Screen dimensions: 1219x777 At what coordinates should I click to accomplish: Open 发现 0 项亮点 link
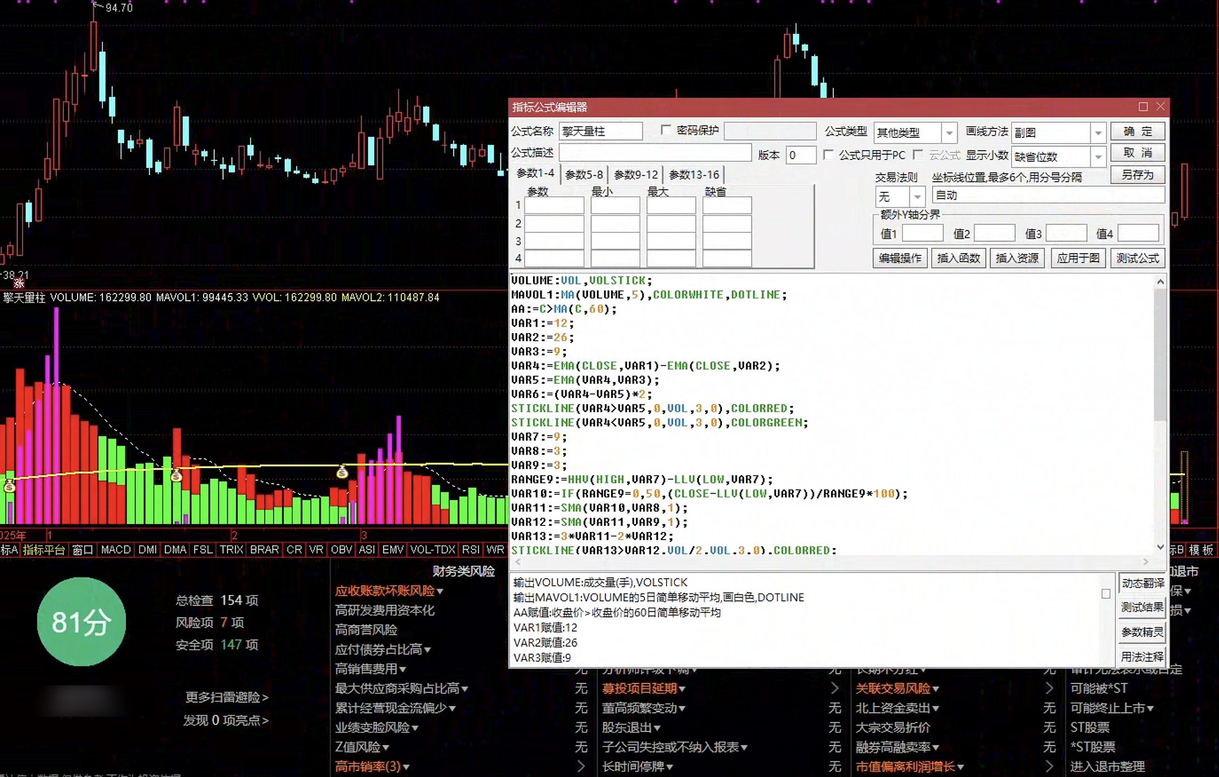coord(226,720)
